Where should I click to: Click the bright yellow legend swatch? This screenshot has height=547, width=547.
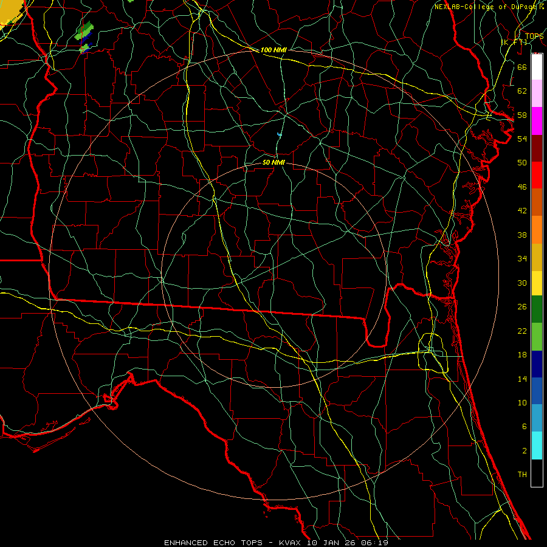(537, 283)
